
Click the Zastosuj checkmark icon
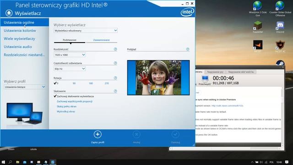175,134
